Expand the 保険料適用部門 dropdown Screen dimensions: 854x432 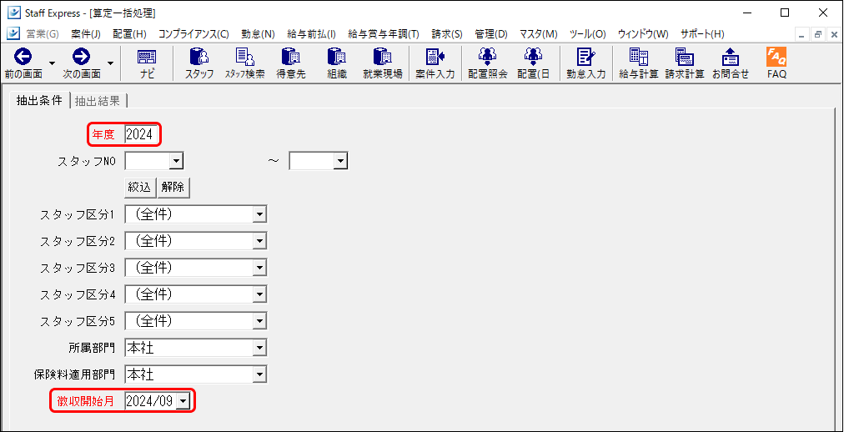[260, 374]
